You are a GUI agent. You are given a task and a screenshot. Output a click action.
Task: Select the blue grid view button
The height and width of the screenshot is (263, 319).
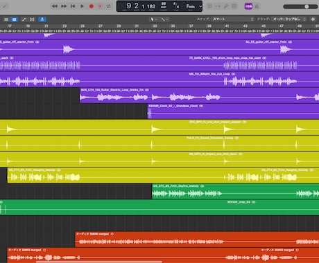click(15, 19)
